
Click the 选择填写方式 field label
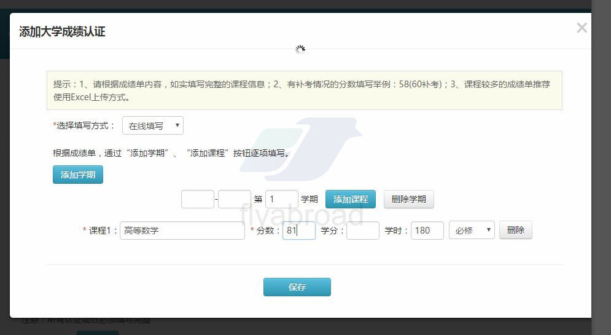[85, 125]
